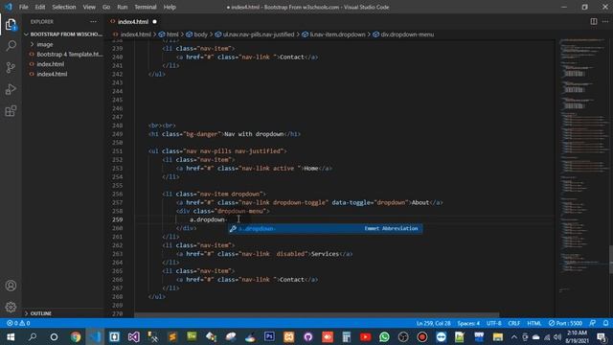The width and height of the screenshot is (613, 345).
Task: Click ul.nav.nav-pills.nav-justified breadcrumb
Action: pos(259,34)
